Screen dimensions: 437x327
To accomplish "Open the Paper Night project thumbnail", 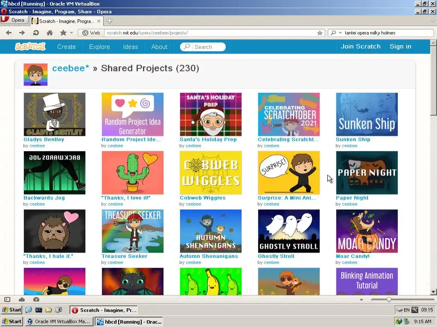I will tap(367, 173).
